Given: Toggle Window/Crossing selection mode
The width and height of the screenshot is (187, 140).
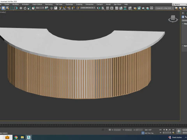Looking at the screenshot, I should click(x=16, y=8).
